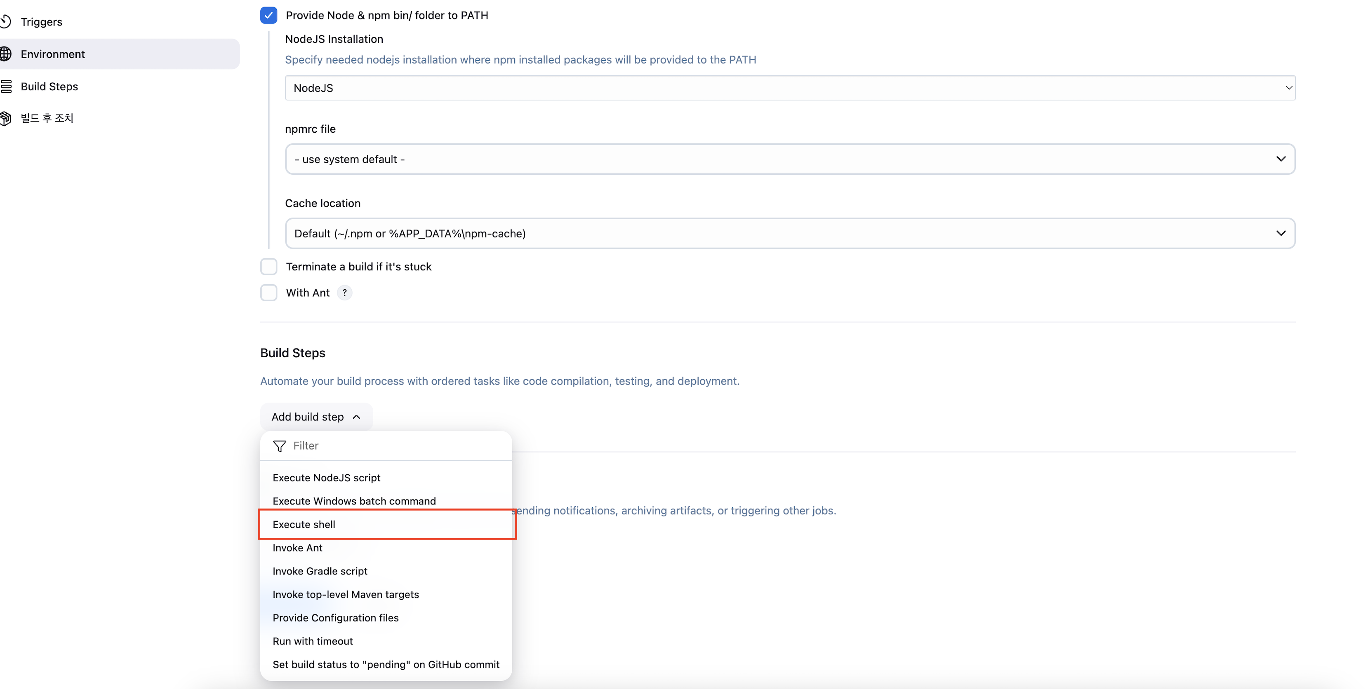Click the Build Steps list icon

(x=6, y=87)
